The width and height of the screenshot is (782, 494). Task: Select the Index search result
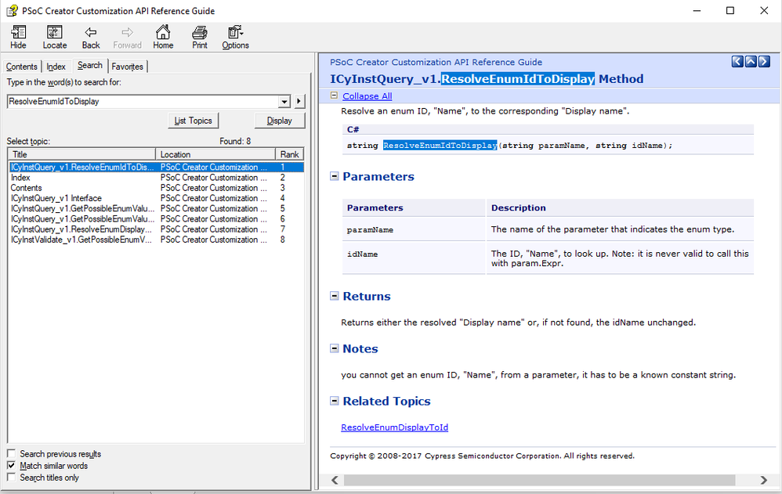point(156,178)
